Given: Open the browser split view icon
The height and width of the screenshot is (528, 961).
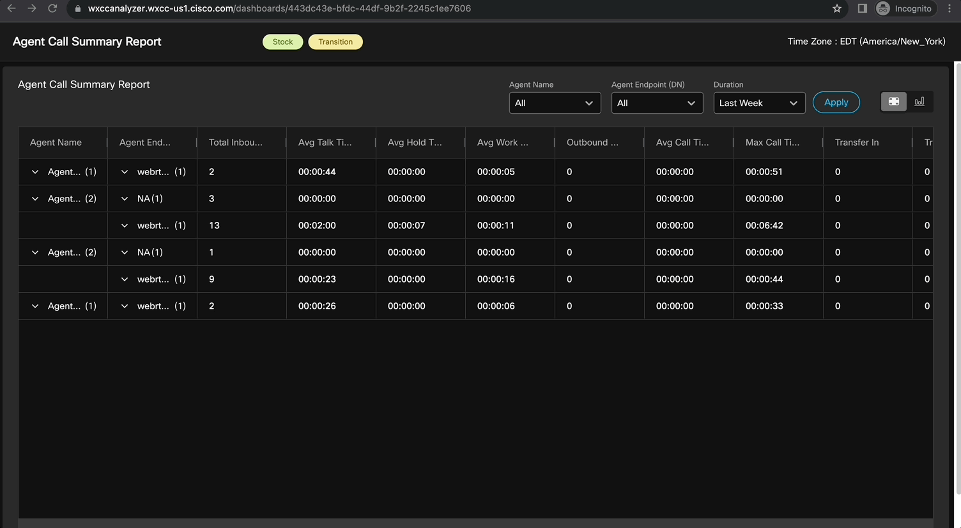Looking at the screenshot, I should [862, 8].
